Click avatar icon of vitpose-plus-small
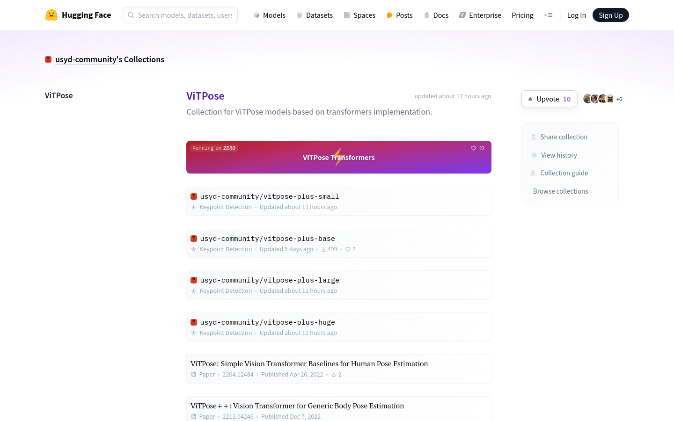674x421 pixels. (194, 196)
